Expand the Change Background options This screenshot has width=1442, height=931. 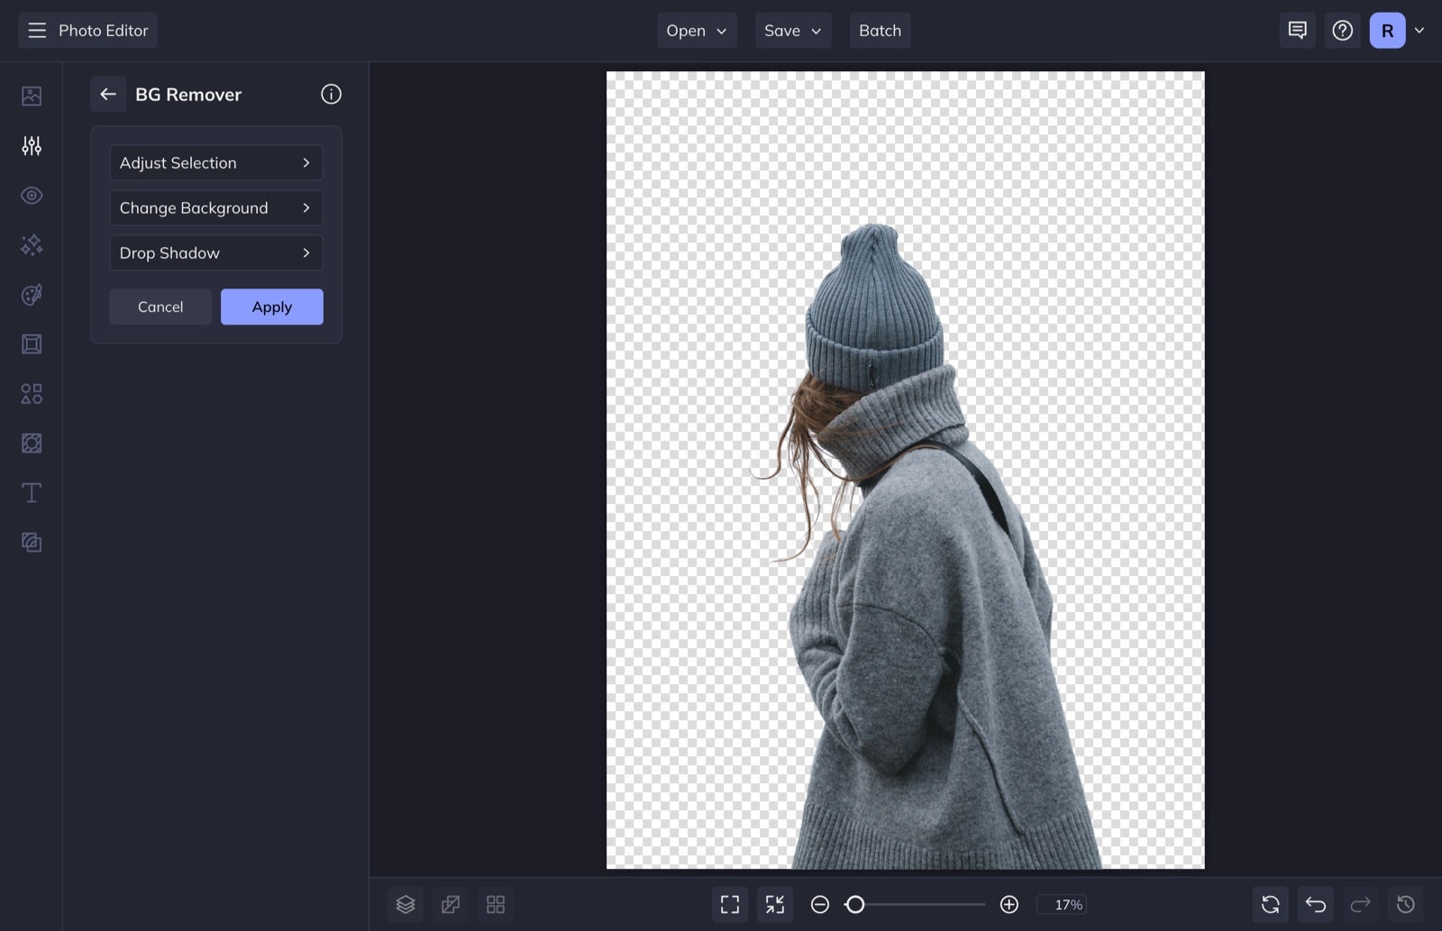coord(215,207)
